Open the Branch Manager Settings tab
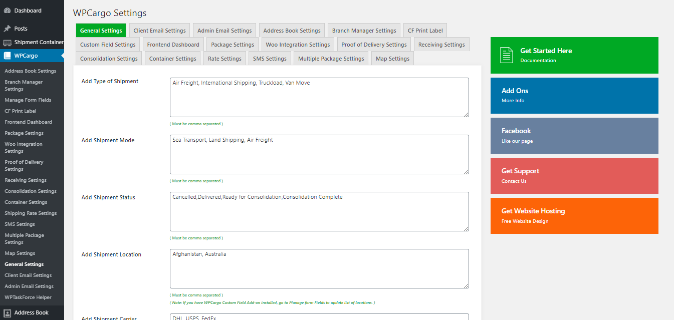 [364, 31]
